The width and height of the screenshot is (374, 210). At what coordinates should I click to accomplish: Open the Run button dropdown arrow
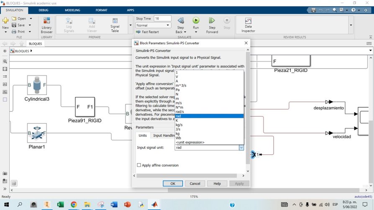[x=196, y=32]
